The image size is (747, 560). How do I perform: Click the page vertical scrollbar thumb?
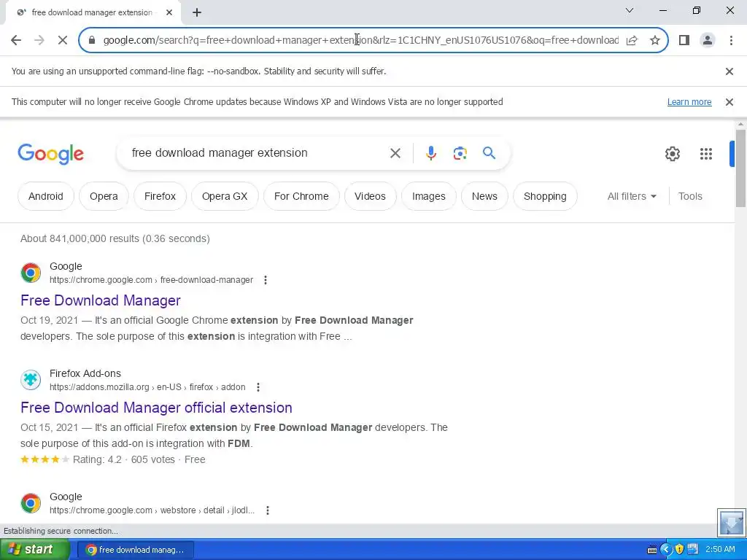[740, 168]
